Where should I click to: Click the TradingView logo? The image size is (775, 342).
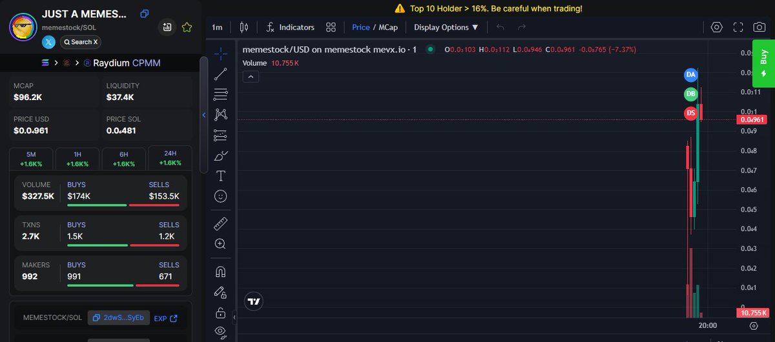tap(254, 301)
